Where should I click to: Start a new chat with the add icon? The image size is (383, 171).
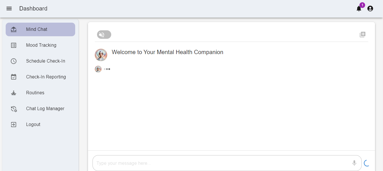(x=363, y=34)
